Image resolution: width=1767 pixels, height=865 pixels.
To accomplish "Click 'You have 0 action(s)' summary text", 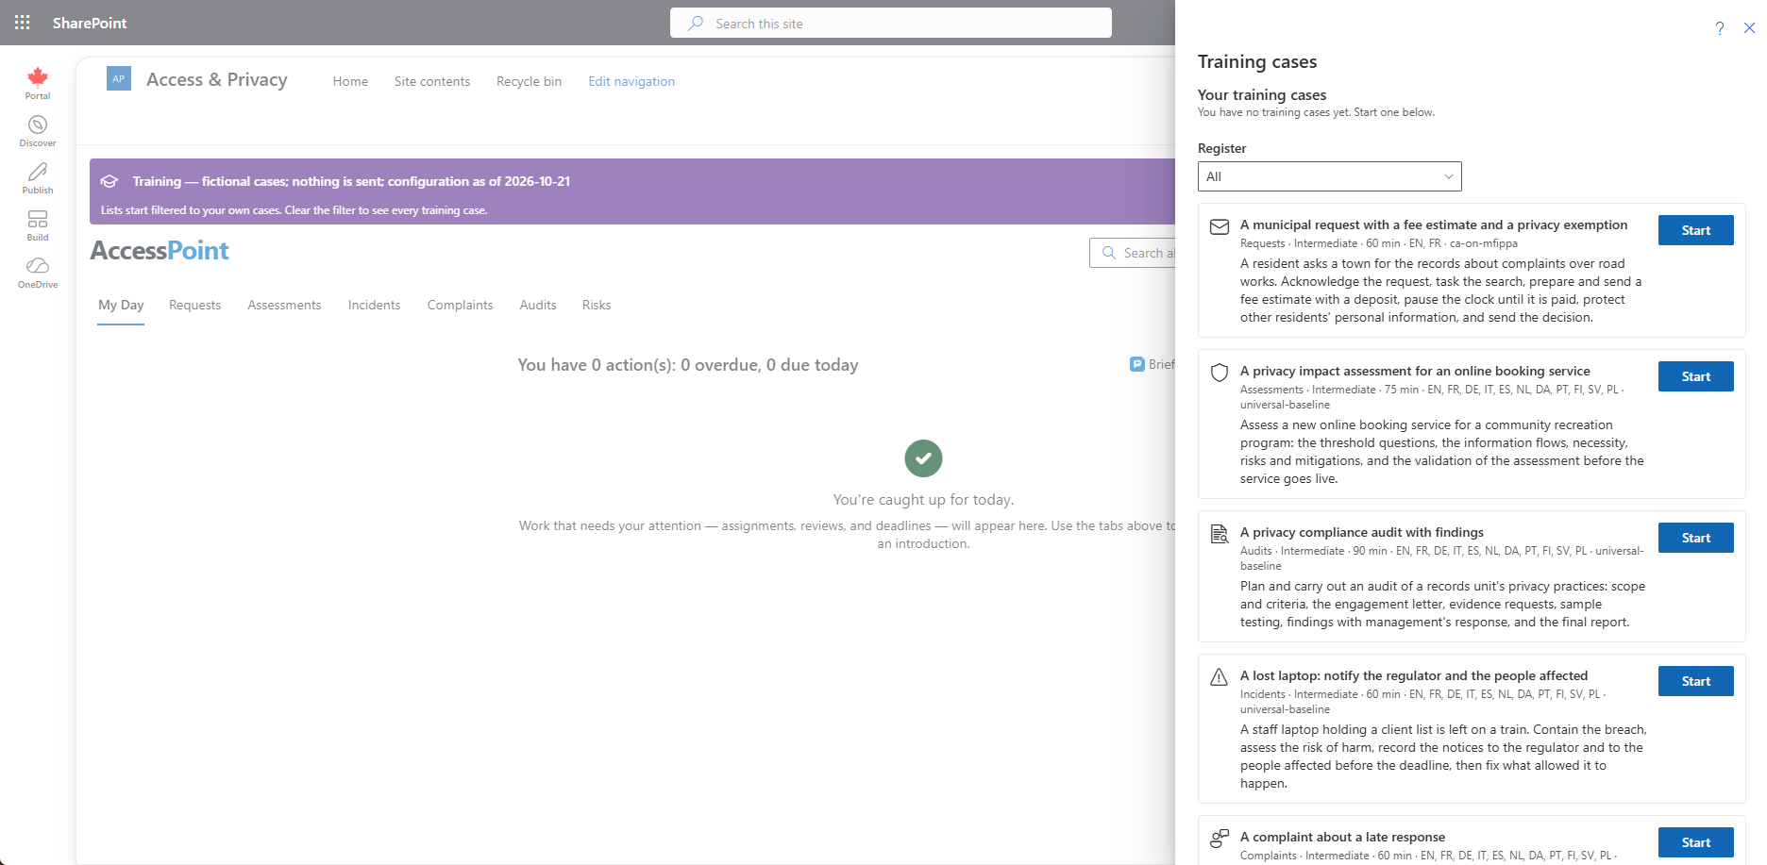I will click(x=688, y=365).
